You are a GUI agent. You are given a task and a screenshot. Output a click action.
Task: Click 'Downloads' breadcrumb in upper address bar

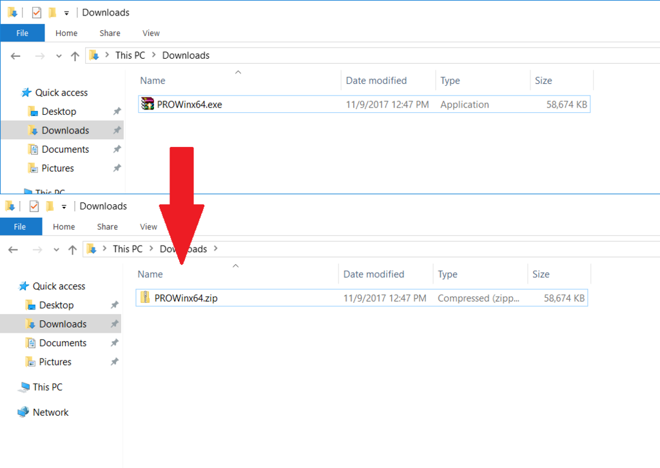point(186,55)
